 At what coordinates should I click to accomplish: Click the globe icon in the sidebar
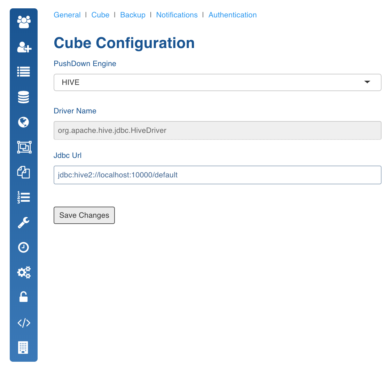pos(24,122)
